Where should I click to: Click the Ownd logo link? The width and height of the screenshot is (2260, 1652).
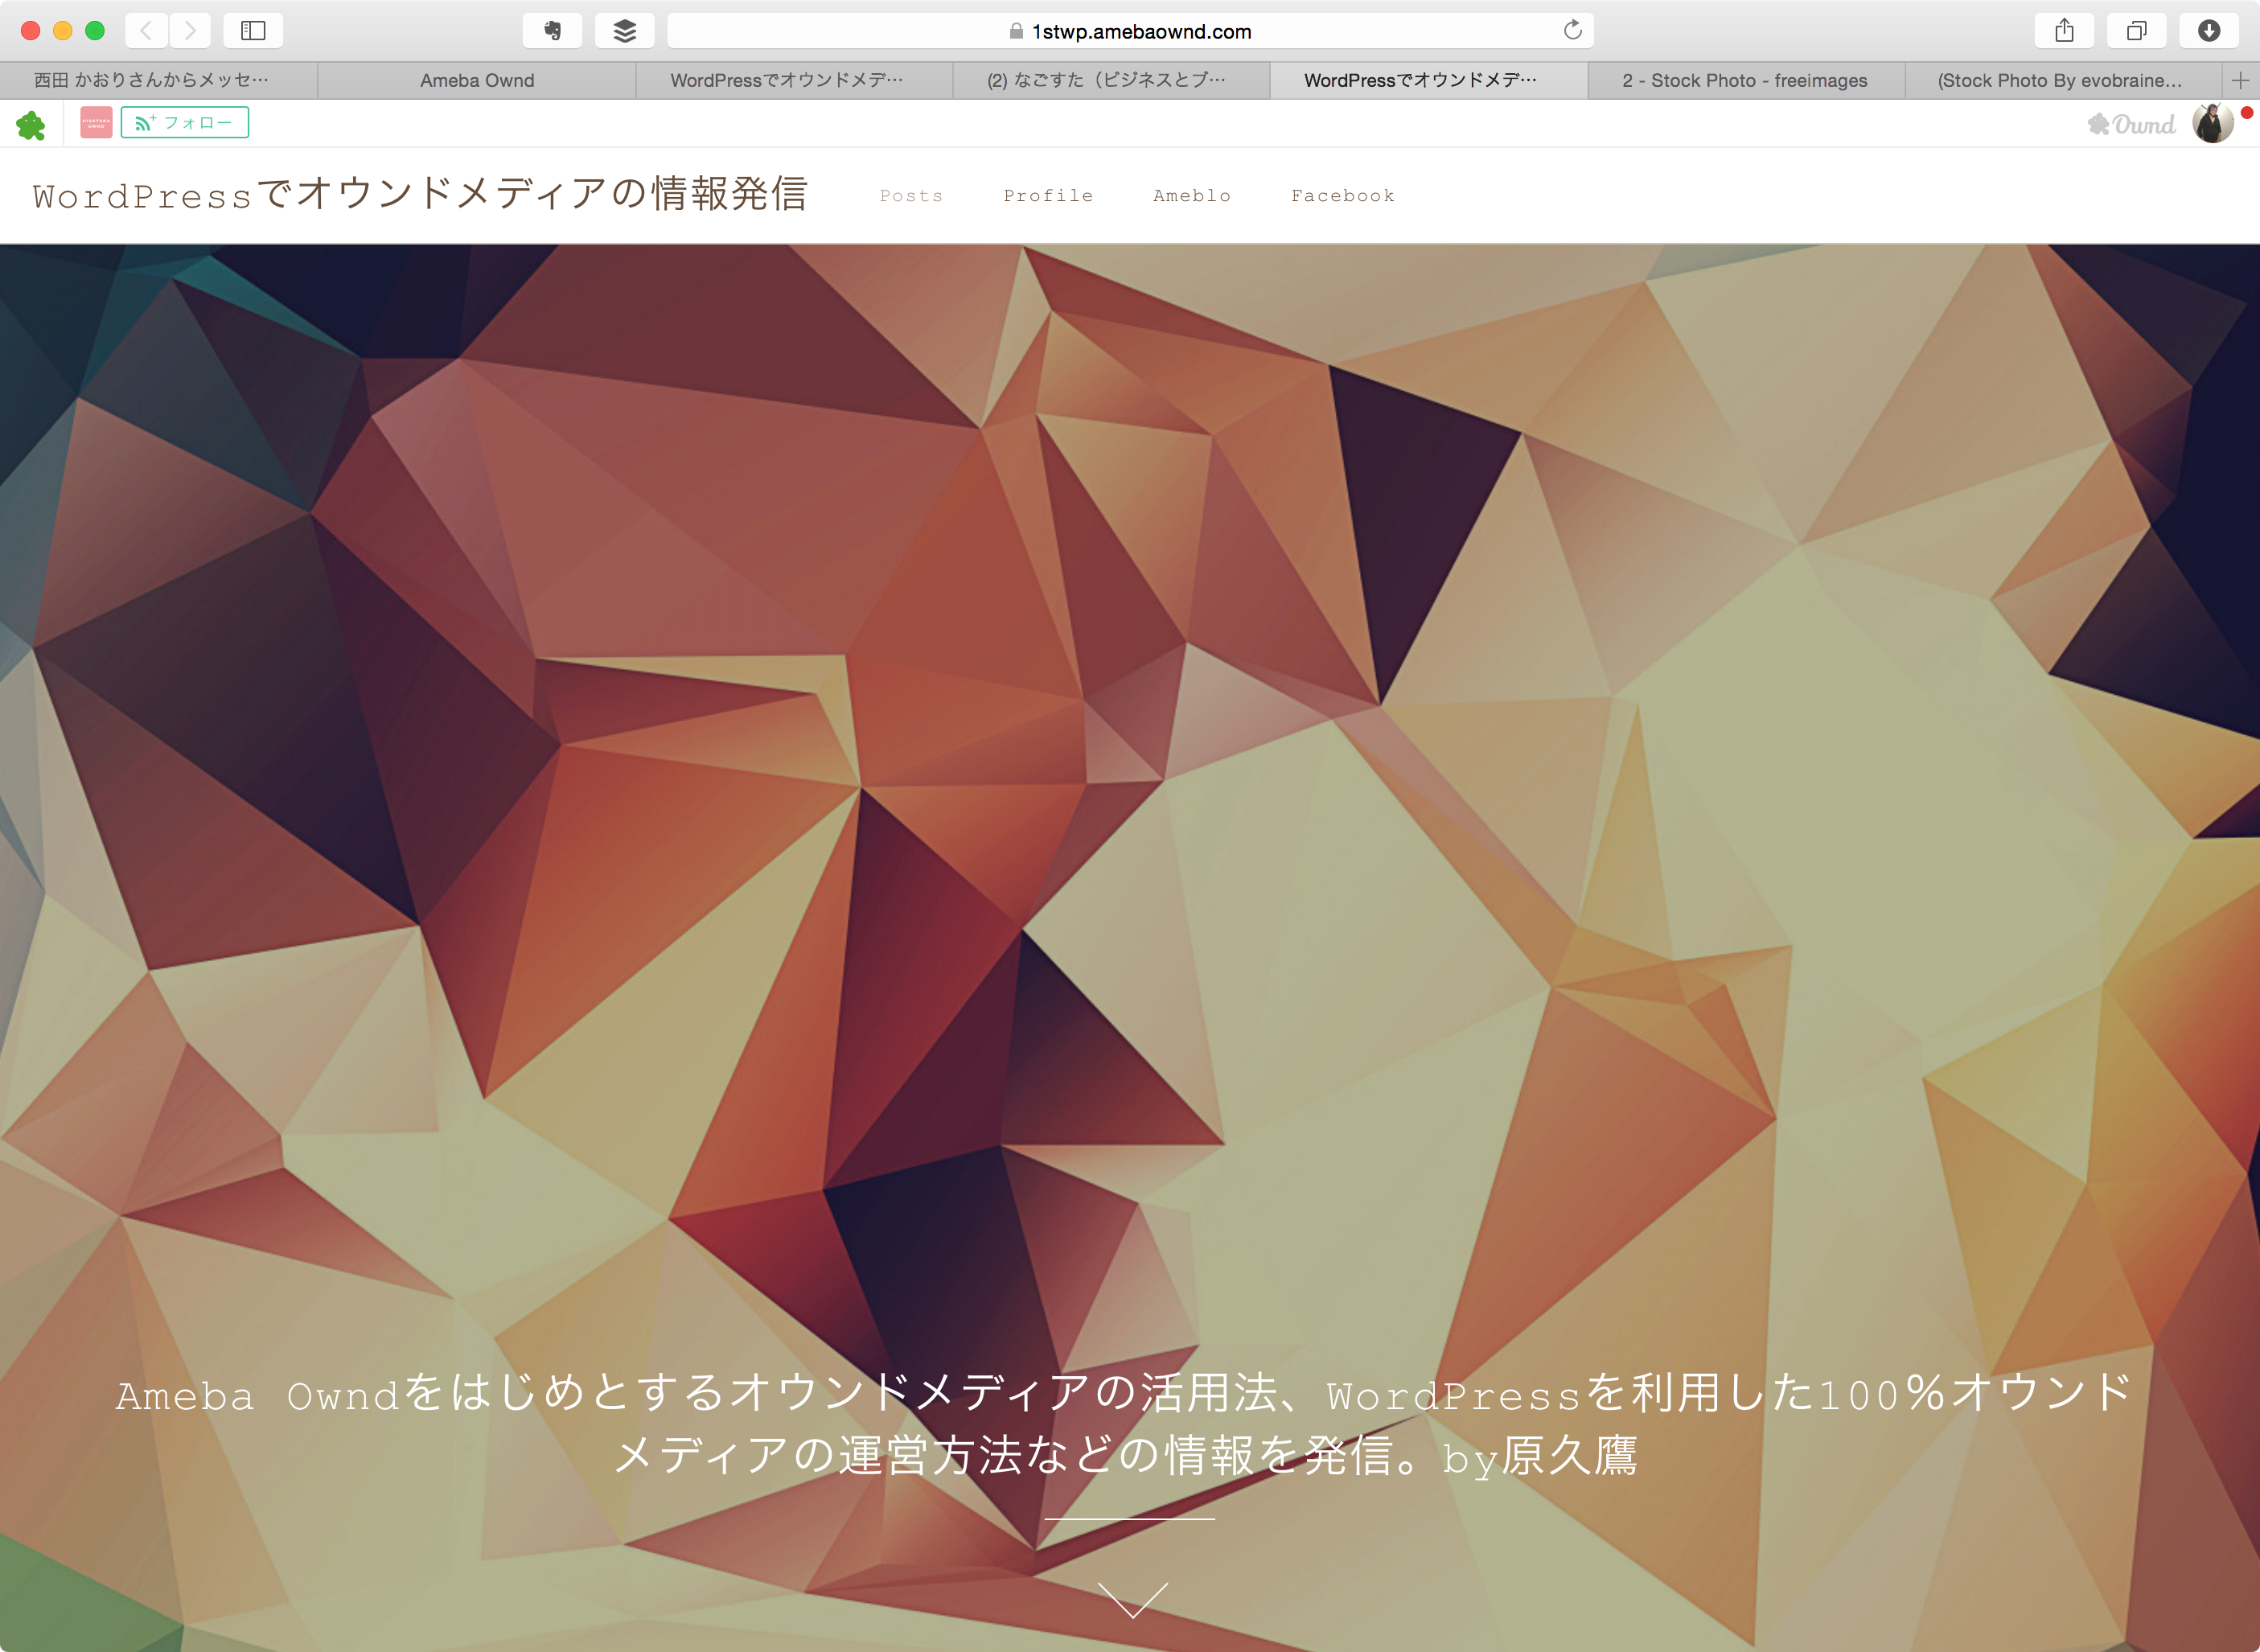pyautogui.click(x=2131, y=124)
